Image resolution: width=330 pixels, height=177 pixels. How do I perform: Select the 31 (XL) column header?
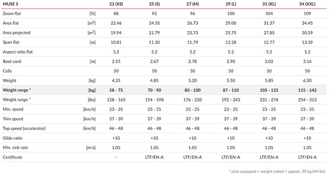point(269,4)
